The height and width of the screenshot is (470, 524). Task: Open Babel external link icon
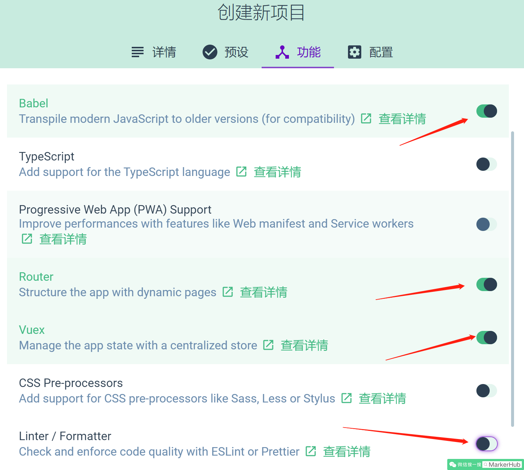(366, 118)
